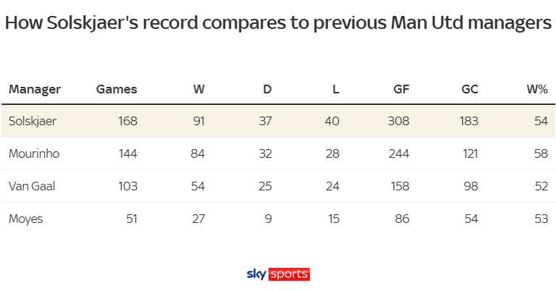This screenshot has width=556, height=291.
Task: Click Solskjaer's 308 goals for value
Action: (x=398, y=121)
